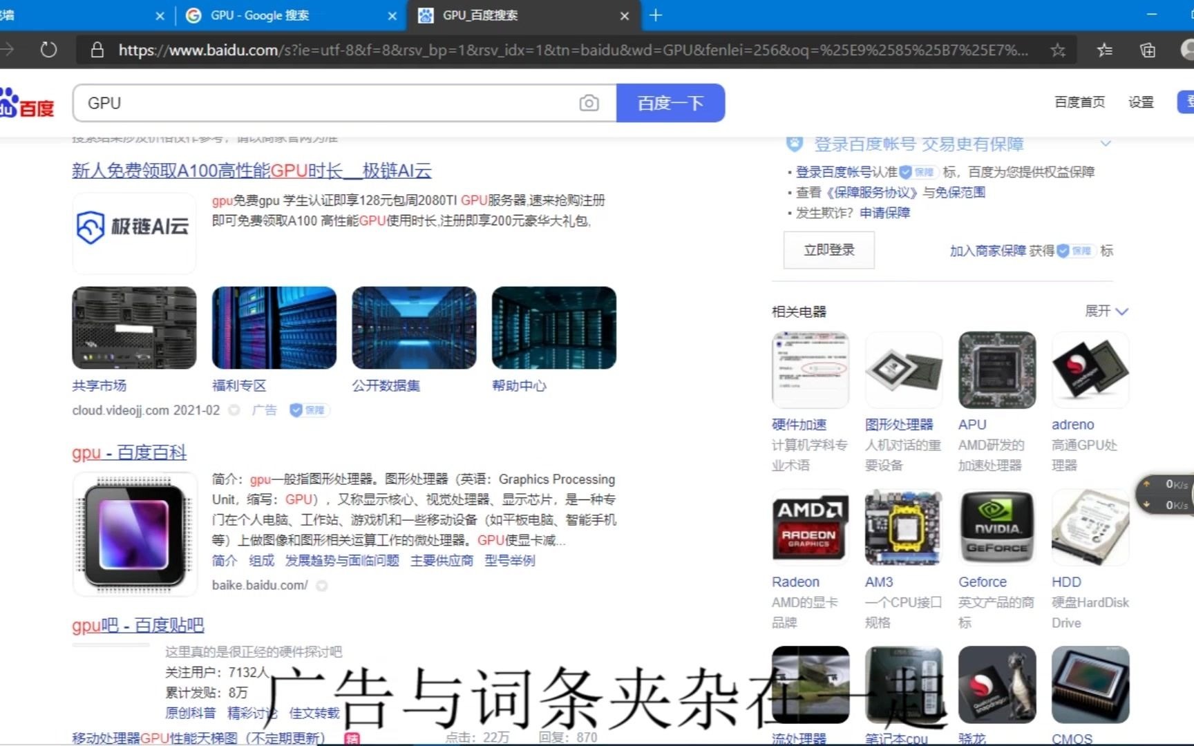Close the GPU_百度搜索 tab
1194x746 pixels.
point(625,15)
